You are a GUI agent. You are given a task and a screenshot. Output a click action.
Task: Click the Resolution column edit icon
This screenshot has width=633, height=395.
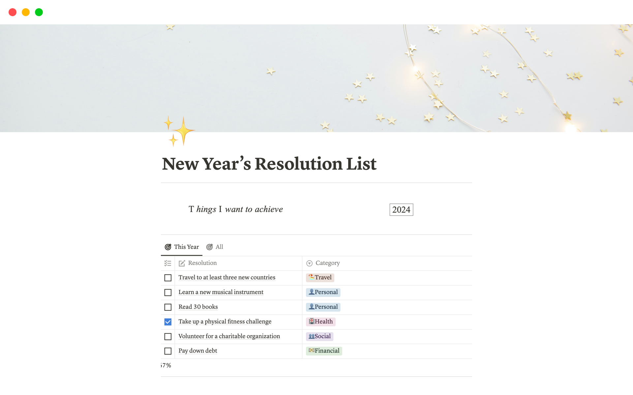(182, 263)
